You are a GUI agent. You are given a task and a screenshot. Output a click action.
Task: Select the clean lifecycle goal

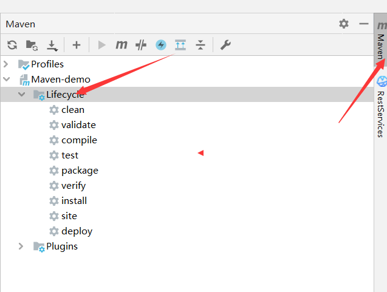[187, 109]
